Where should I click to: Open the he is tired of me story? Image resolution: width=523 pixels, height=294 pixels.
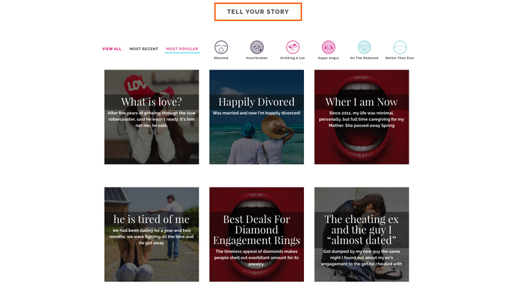point(151,234)
